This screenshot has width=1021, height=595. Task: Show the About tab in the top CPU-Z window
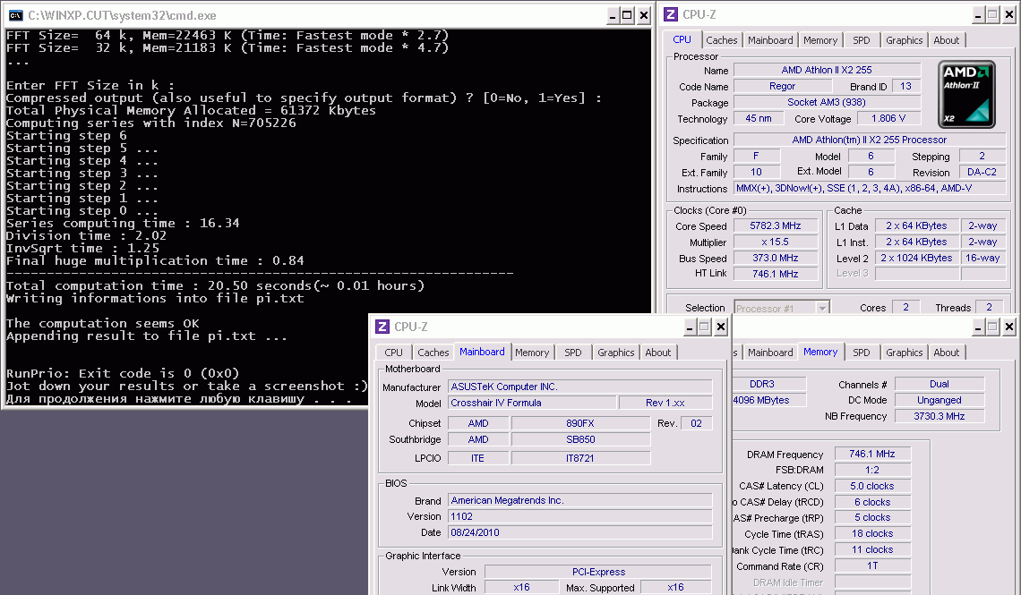[946, 40]
